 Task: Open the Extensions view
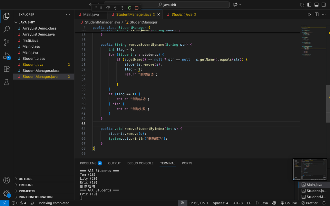click(6, 69)
